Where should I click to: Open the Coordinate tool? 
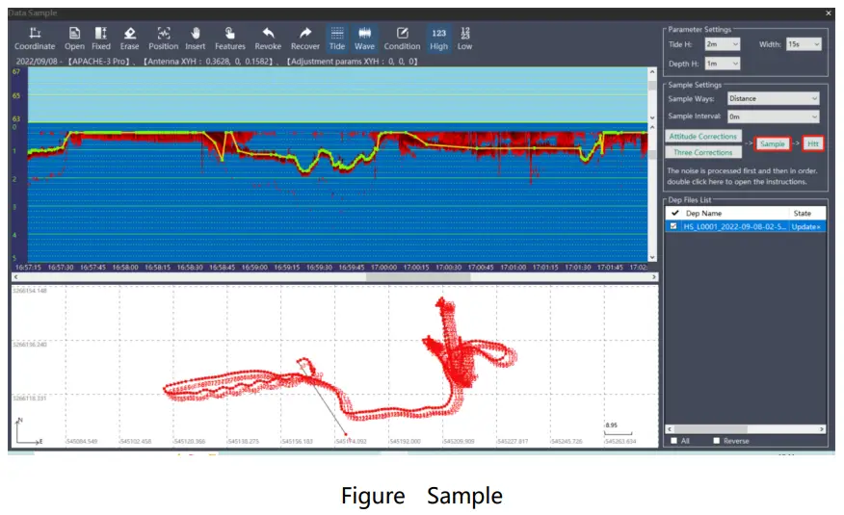tap(35, 39)
